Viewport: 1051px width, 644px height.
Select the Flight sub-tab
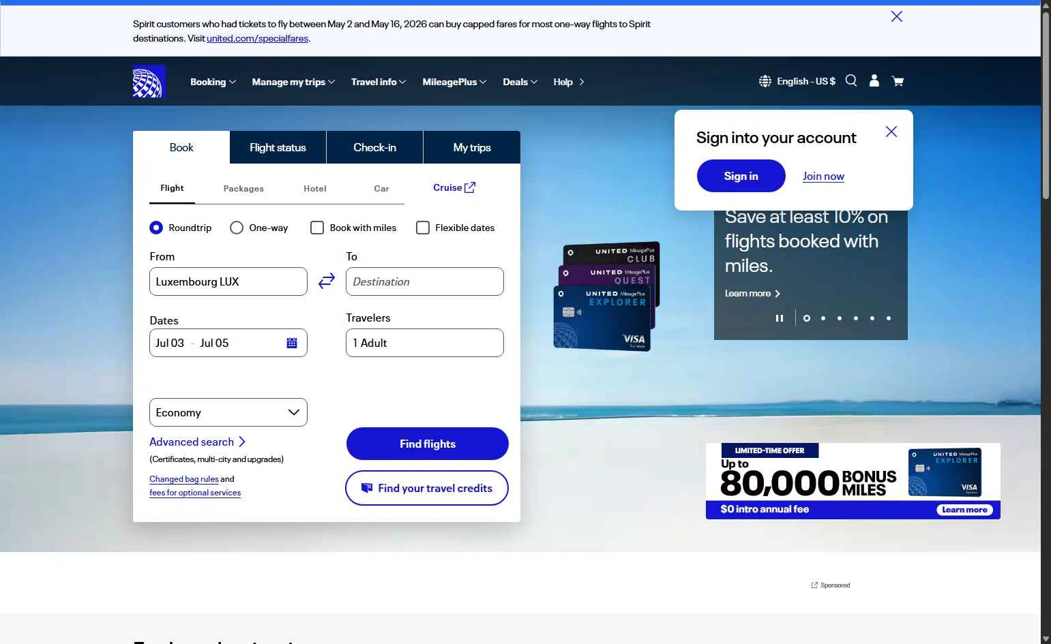click(172, 188)
